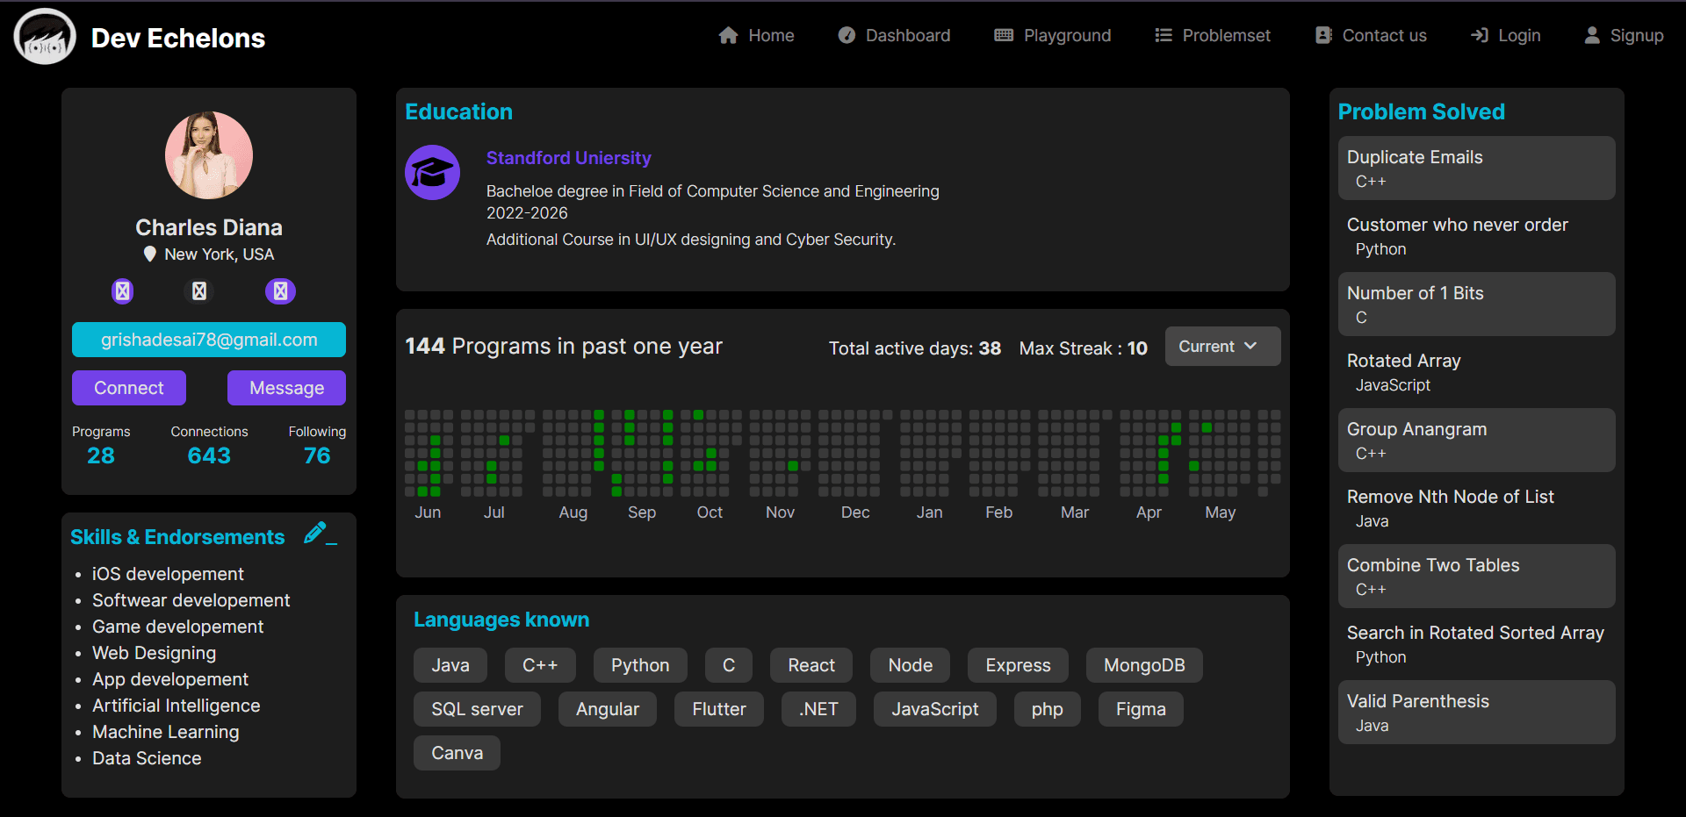Screen dimensions: 1686x817
Task: Click the Login link in navbar
Action: 1505,35
